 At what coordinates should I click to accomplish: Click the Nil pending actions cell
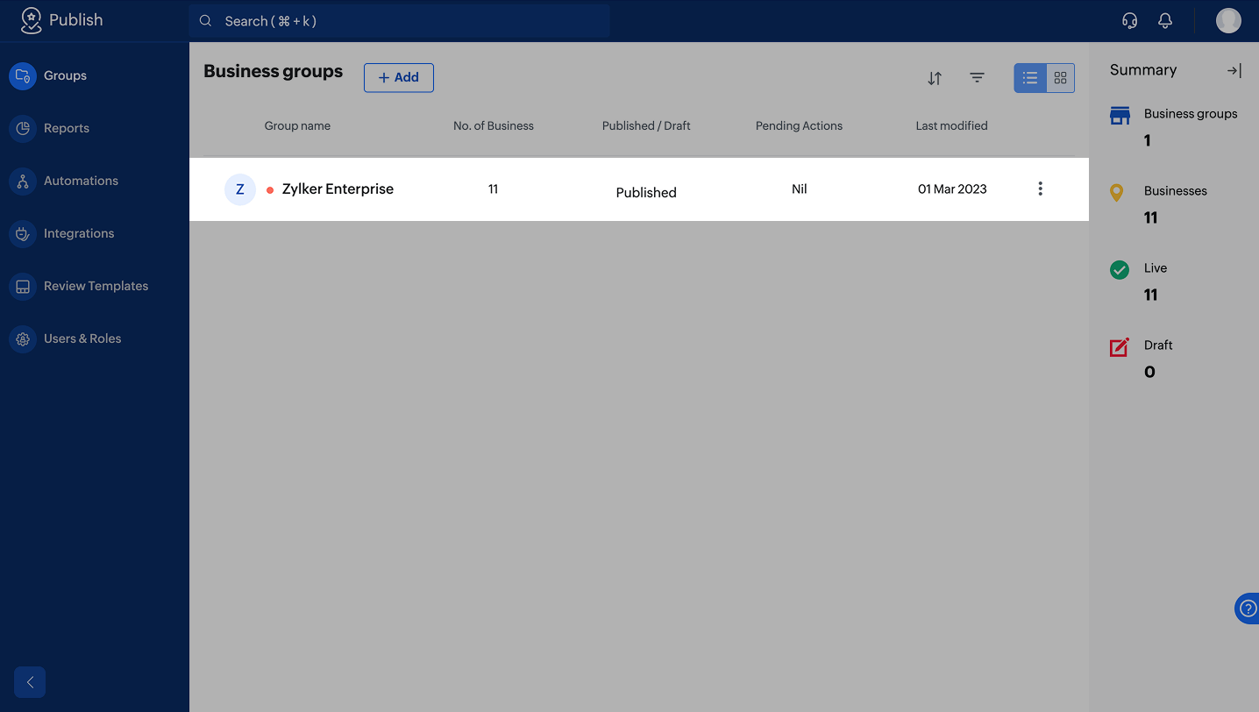pos(799,189)
